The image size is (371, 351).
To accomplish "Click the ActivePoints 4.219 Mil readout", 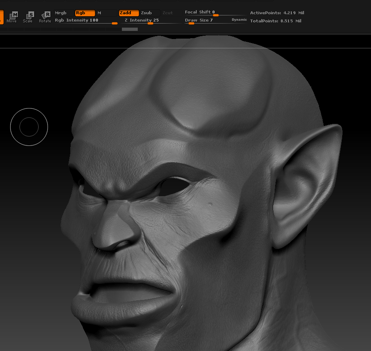I will [277, 13].
